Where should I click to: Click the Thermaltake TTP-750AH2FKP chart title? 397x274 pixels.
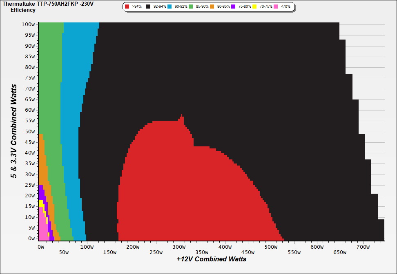point(48,4)
